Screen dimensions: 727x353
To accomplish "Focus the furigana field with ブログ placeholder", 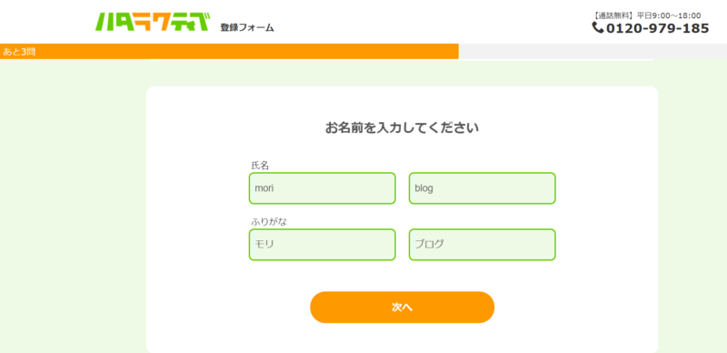I will coord(483,245).
